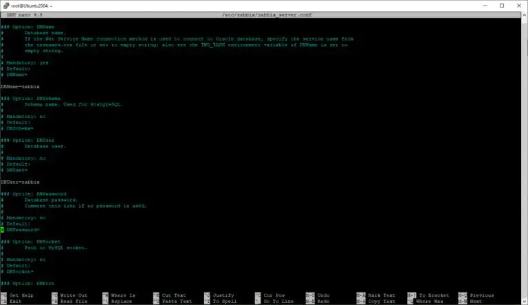Click the DBUser=zabbix configuration line
Screen dimensions: 528x305
[20, 182]
